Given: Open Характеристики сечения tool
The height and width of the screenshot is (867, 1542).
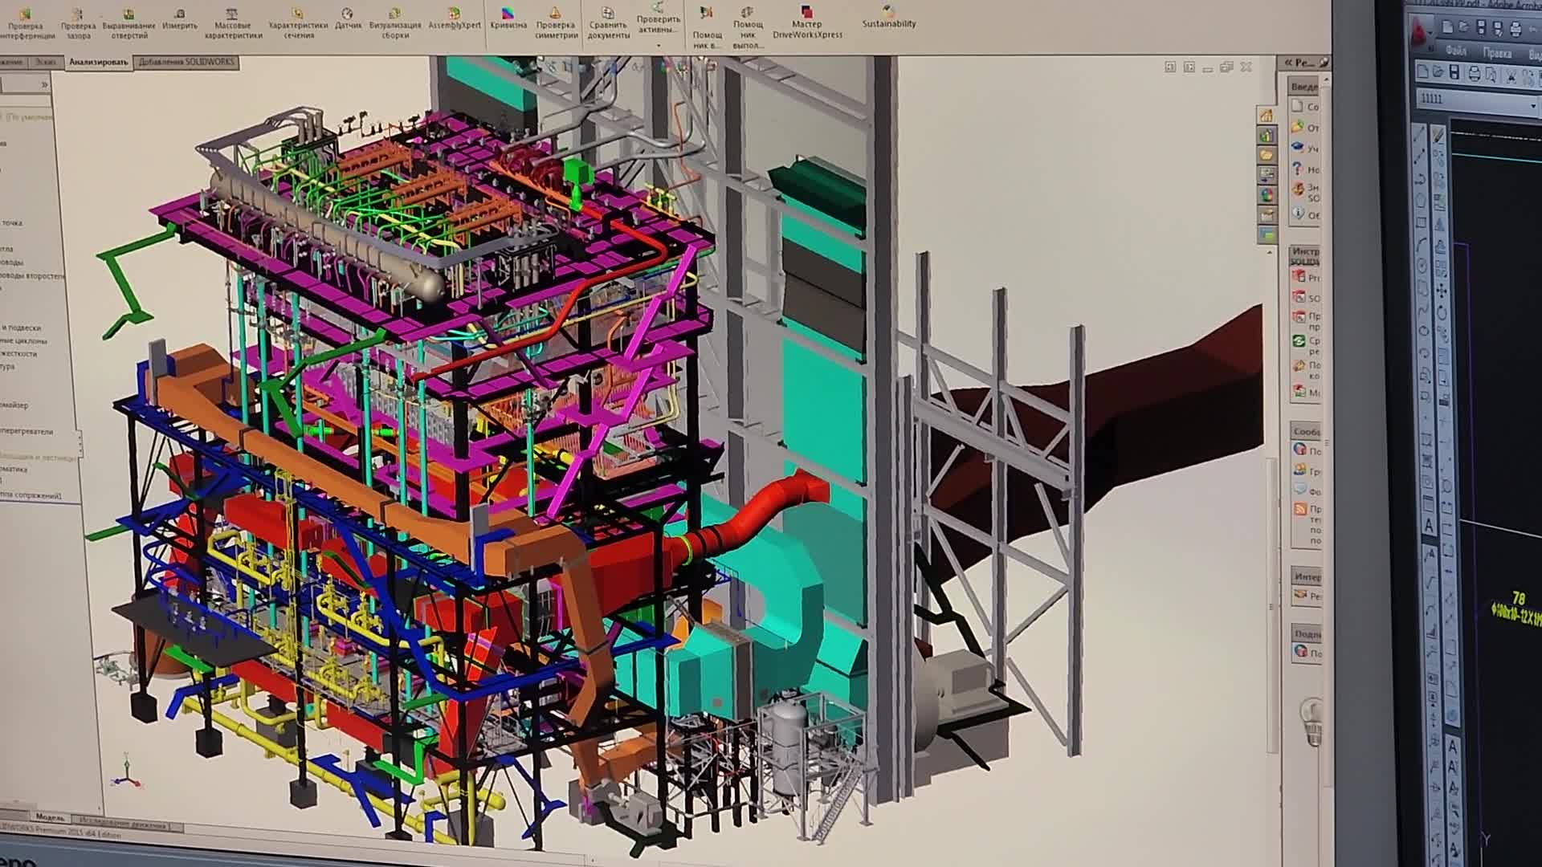Looking at the screenshot, I should pyautogui.click(x=298, y=23).
